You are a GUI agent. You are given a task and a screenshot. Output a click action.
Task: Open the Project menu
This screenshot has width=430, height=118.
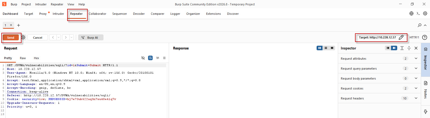[x=26, y=4]
